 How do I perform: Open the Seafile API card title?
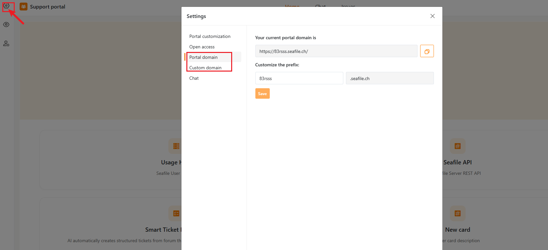point(457,162)
